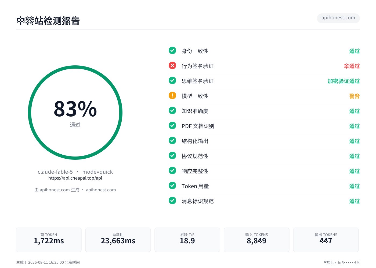Select the 总耗时 23,663ms stat card
376x268 pixels.
(118, 240)
